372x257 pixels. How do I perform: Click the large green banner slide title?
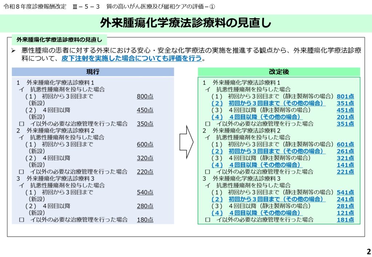[186, 23]
